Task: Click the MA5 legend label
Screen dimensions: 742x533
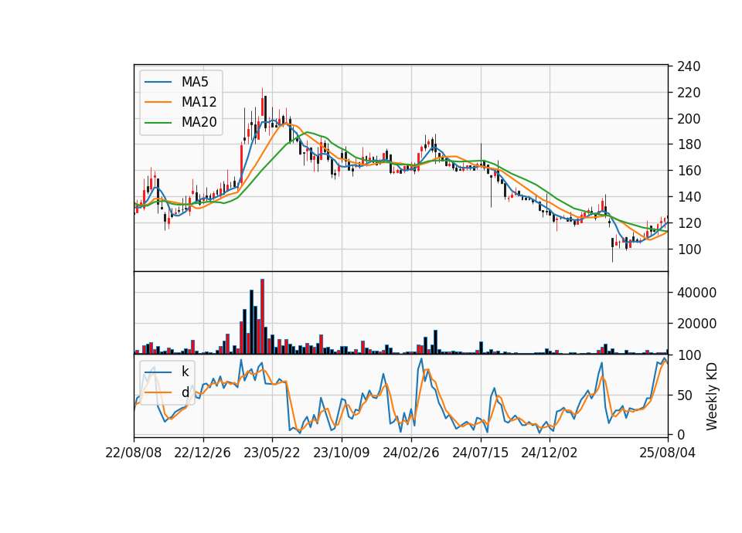Action: click(x=195, y=82)
